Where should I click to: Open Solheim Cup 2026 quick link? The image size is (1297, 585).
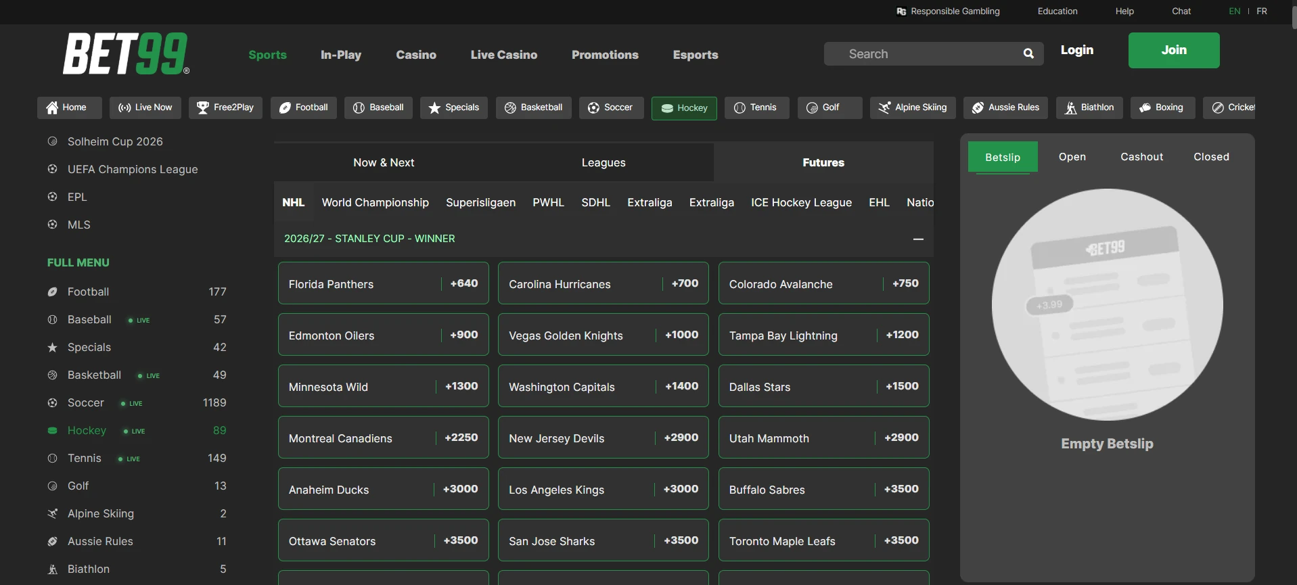click(115, 141)
